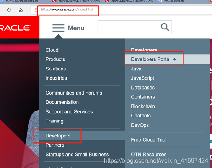212x168 pixels.
Task: Click the lock icon in address bar
Action: tap(36, 10)
